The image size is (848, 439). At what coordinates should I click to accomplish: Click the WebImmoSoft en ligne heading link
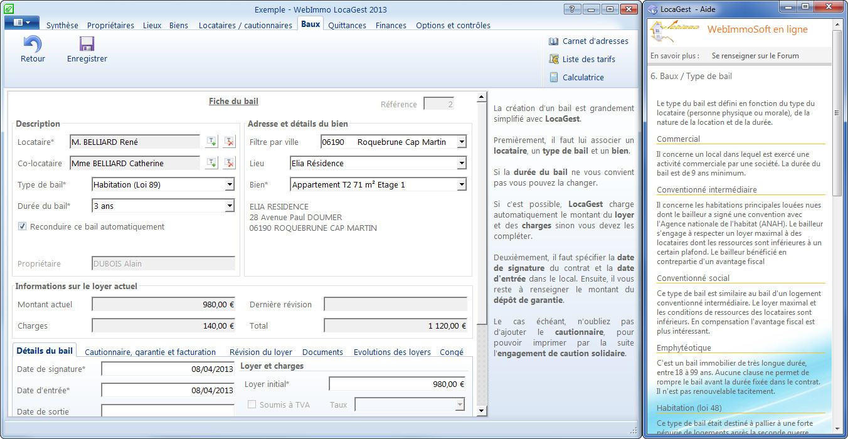pos(757,29)
